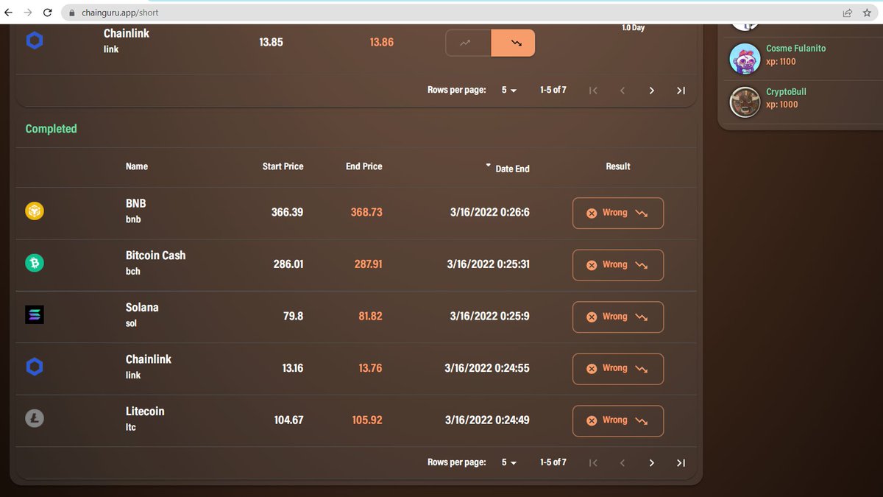Screen dimensions: 883x497
Task: Open Cosme Fulanito profile name
Action: (796, 48)
